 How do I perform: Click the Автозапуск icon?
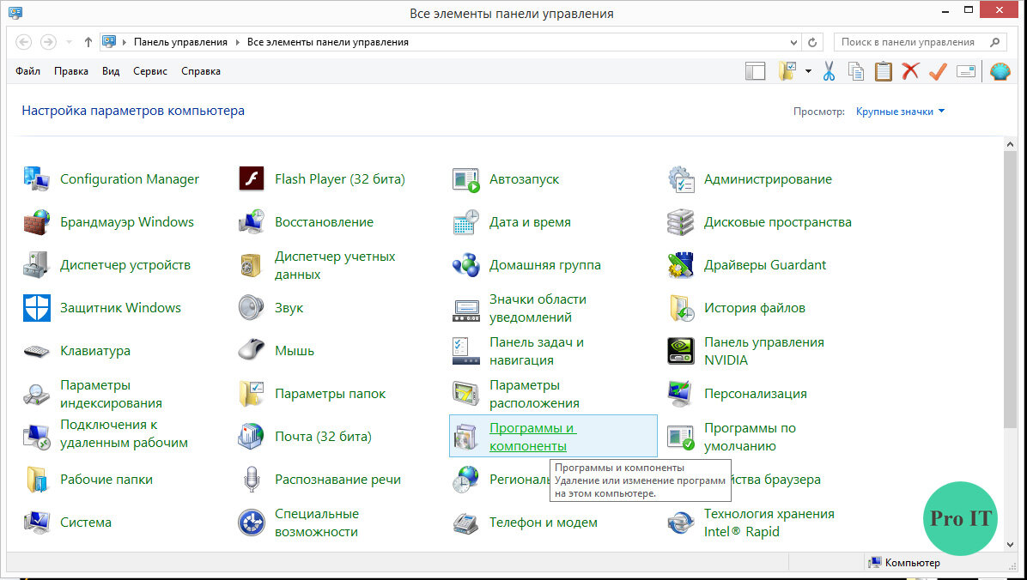(465, 178)
